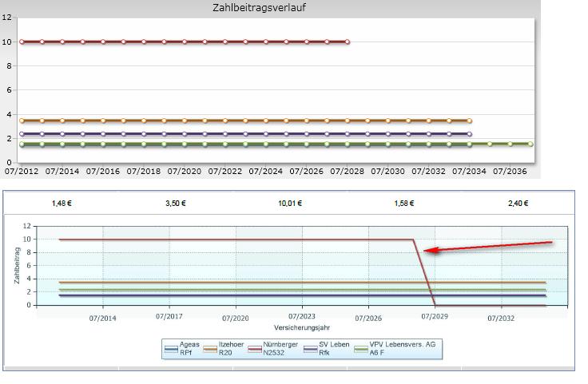Click the '1,48 €' price value
Screen dimensions: 588x384
(x=62, y=204)
